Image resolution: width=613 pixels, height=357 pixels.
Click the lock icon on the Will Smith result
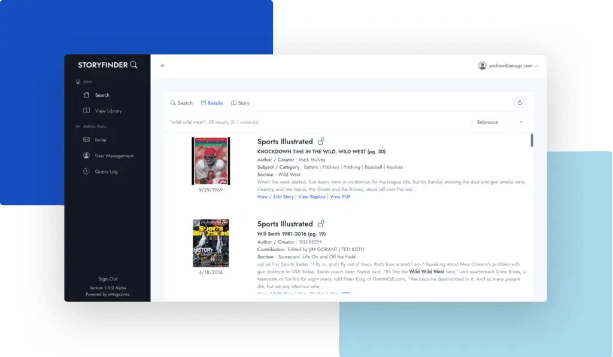[321, 224]
